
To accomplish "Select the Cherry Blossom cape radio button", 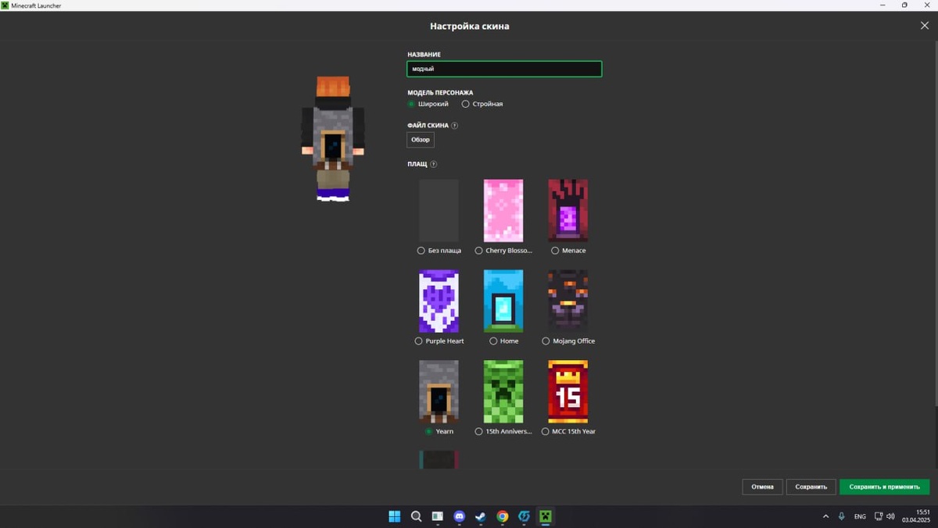I will pos(478,251).
